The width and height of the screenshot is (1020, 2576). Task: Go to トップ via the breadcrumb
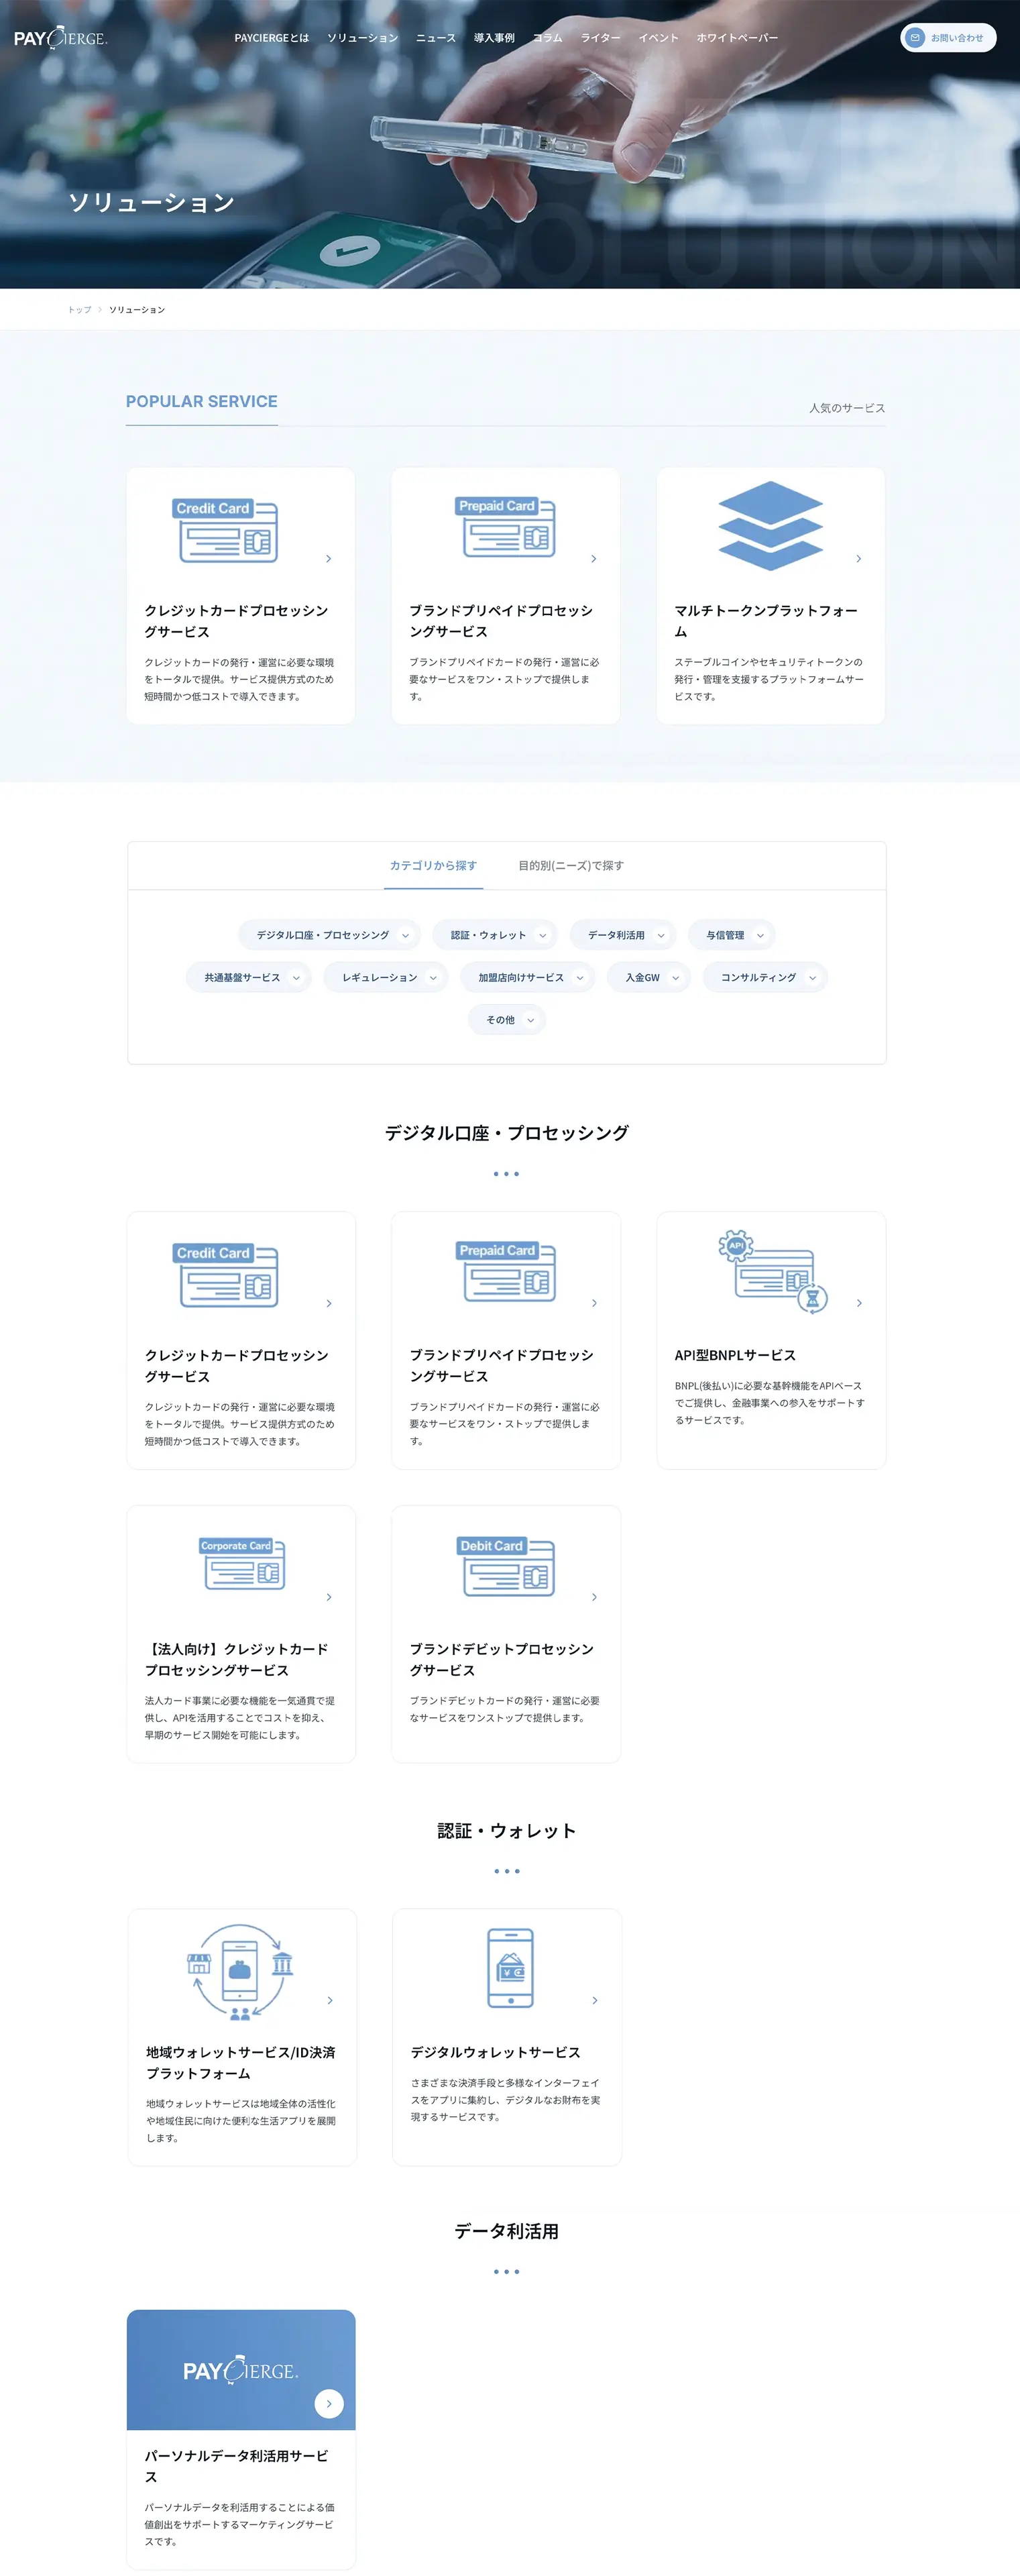[79, 310]
